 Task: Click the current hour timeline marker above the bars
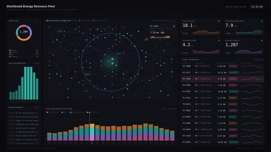(x=89, y=112)
